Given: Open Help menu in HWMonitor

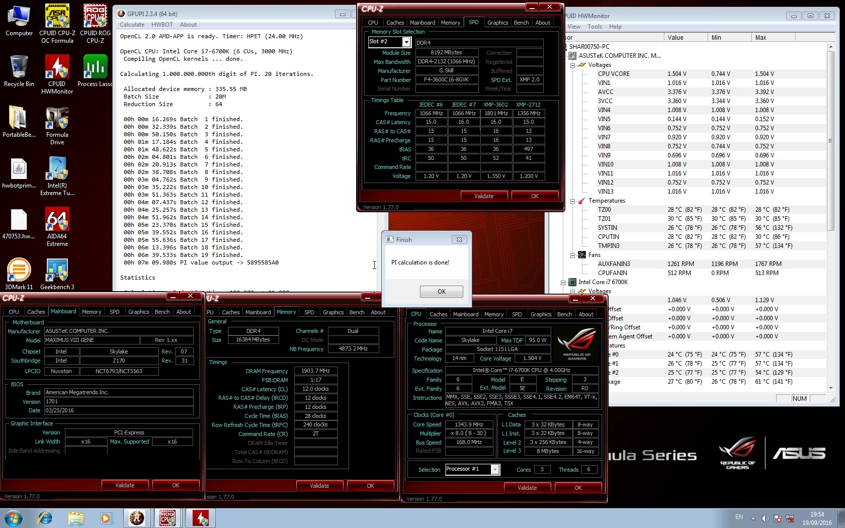Looking at the screenshot, I should [615, 27].
